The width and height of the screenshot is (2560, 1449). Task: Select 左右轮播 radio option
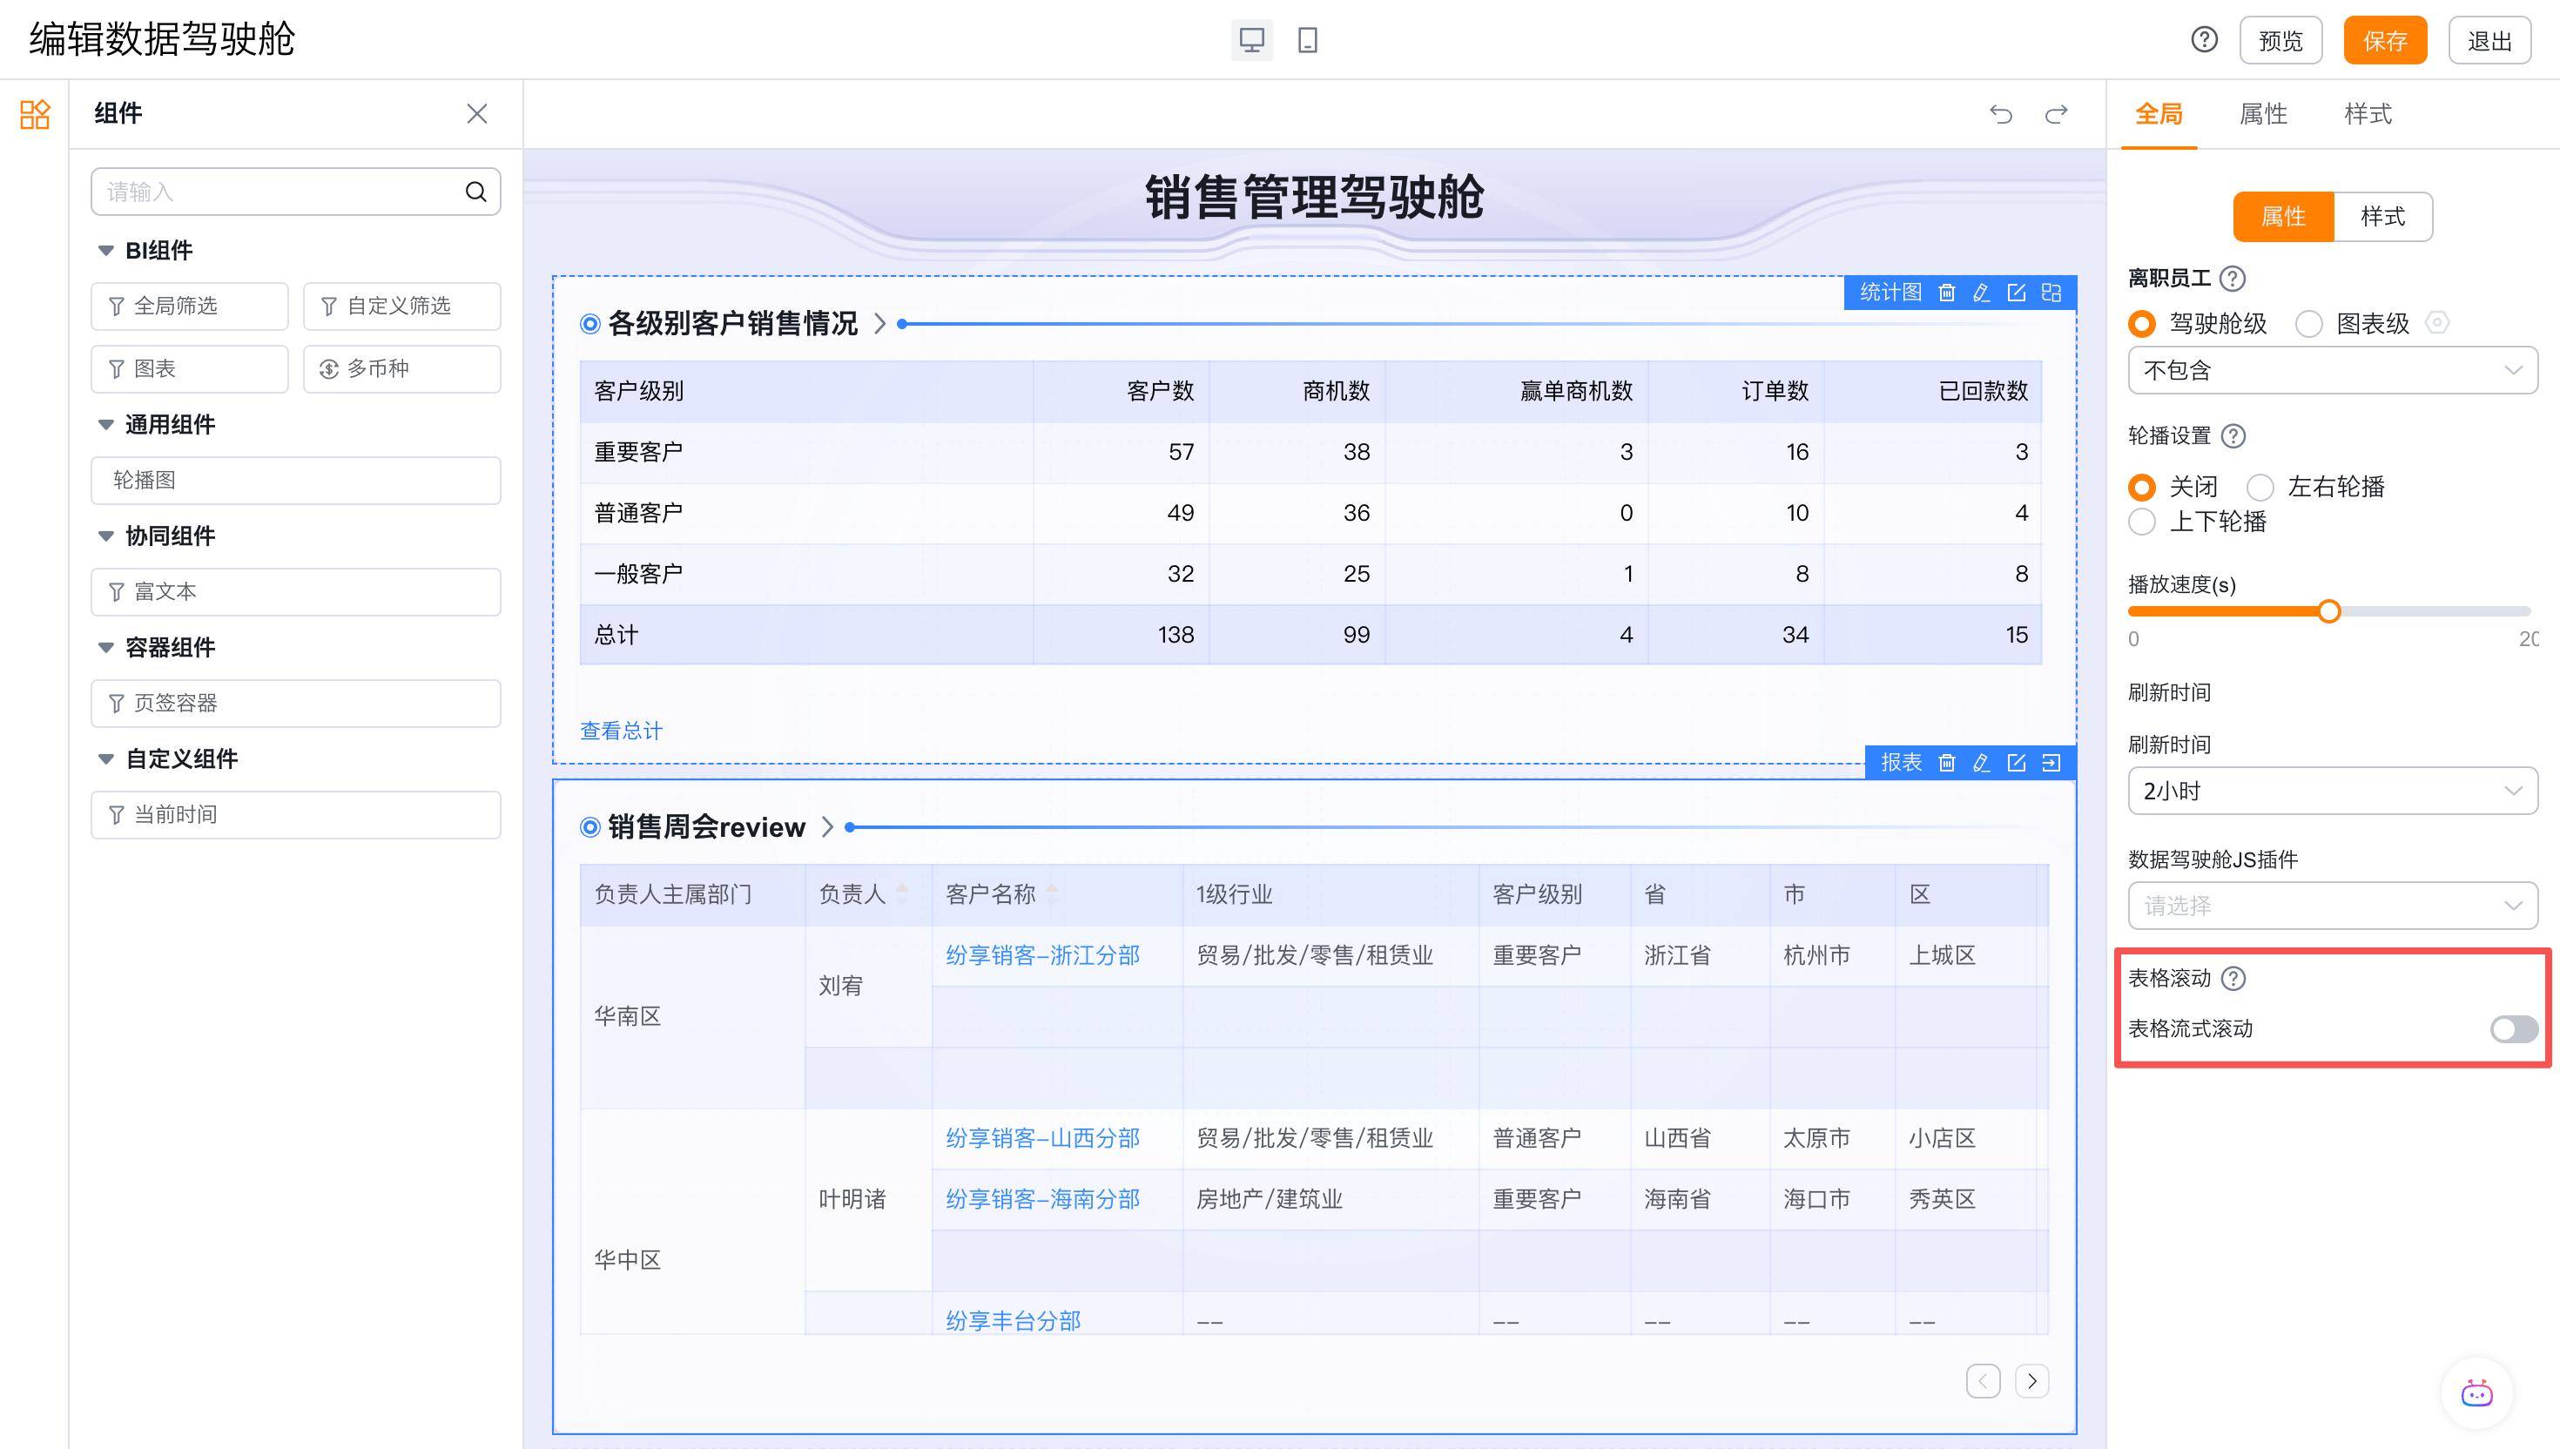click(2260, 488)
